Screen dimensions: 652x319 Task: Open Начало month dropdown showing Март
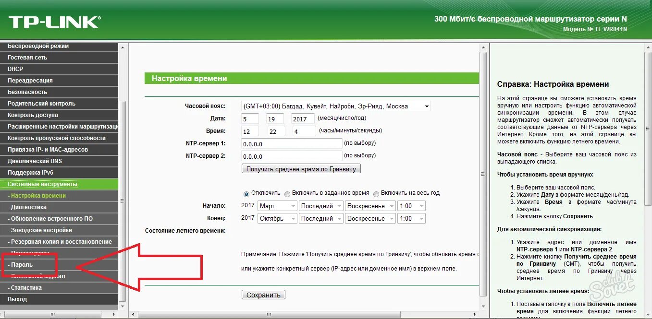pyautogui.click(x=277, y=206)
